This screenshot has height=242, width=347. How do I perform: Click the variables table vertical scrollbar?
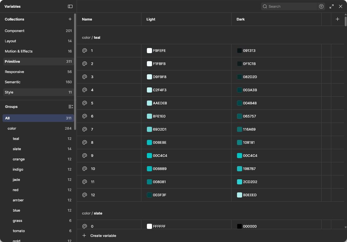[x=346, y=21]
